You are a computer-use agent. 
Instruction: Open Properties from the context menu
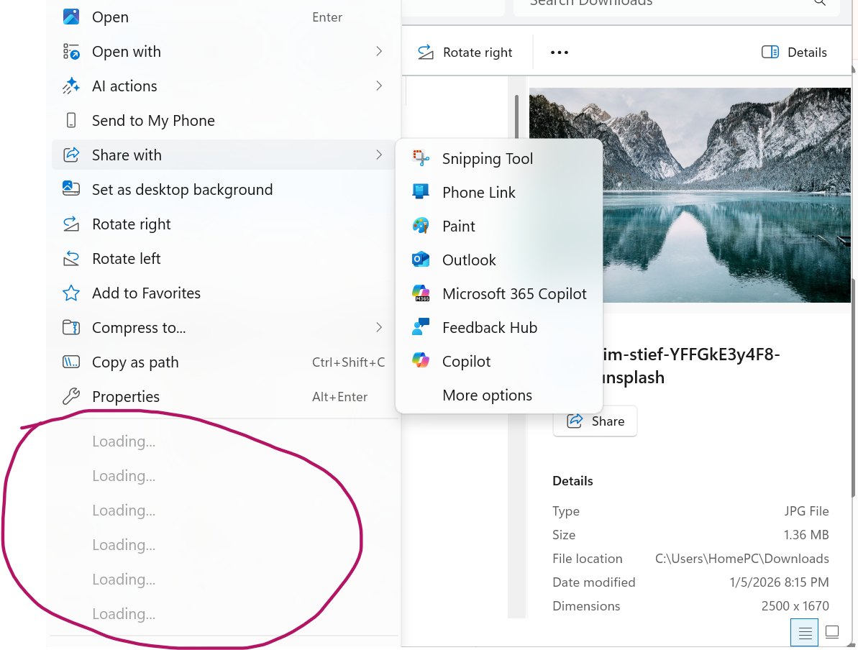click(125, 396)
